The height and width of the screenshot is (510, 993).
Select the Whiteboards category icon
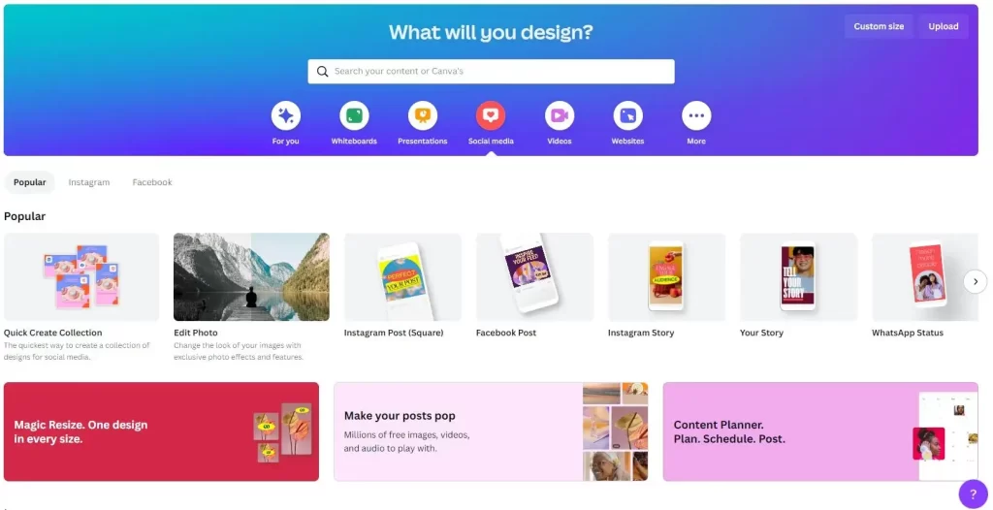click(x=354, y=115)
